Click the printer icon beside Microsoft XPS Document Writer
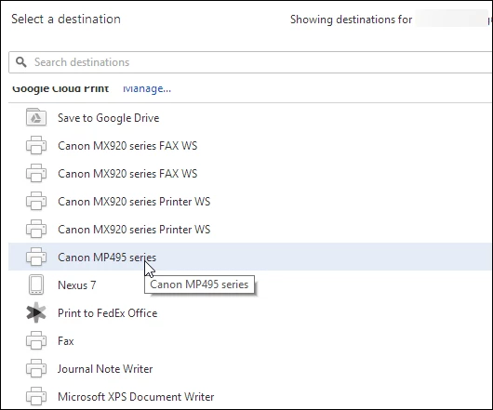The image size is (493, 410). 36,396
